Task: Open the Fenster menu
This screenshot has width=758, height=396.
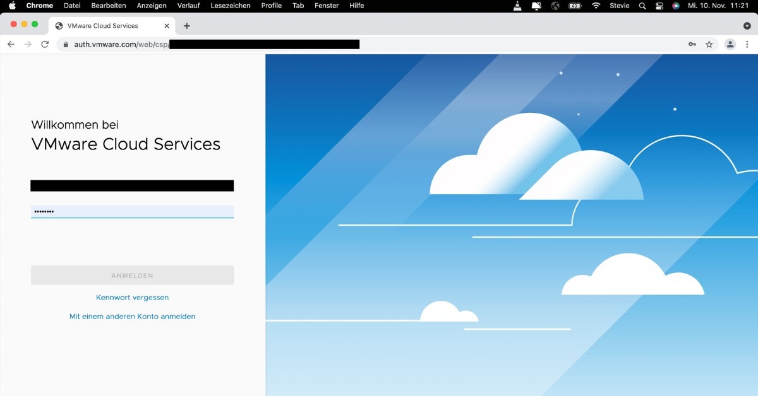Action: pos(327,6)
